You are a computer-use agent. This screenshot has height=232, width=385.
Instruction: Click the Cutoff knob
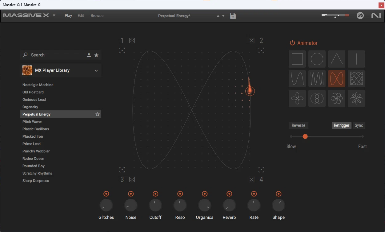coord(155,206)
